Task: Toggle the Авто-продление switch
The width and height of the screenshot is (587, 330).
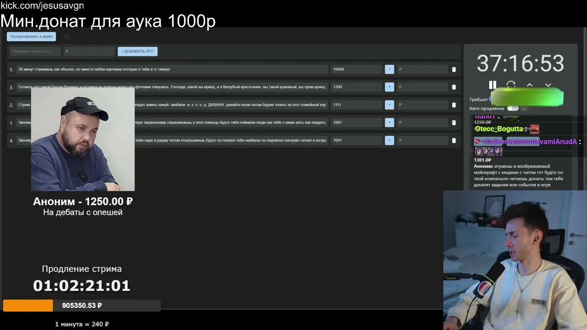Action: click(x=513, y=109)
